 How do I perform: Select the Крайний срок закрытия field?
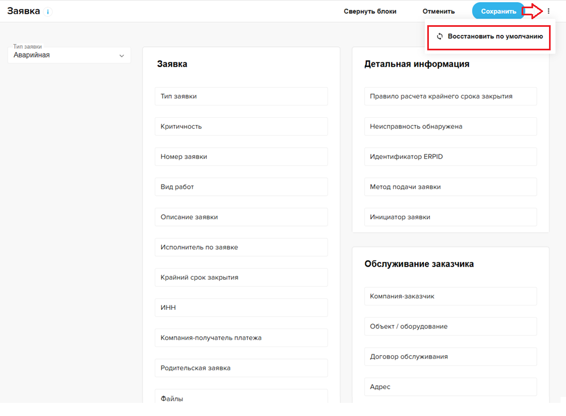pos(241,278)
